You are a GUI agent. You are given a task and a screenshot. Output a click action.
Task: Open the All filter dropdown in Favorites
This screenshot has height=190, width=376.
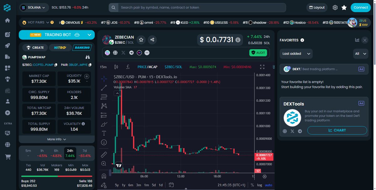360,54
